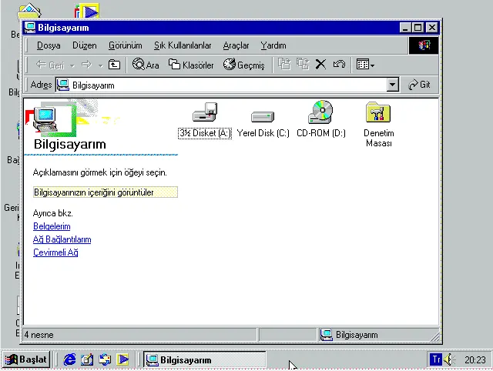The image size is (493, 371).
Task: Click the Bilgisayarım taskbar button
Action: click(x=205, y=359)
